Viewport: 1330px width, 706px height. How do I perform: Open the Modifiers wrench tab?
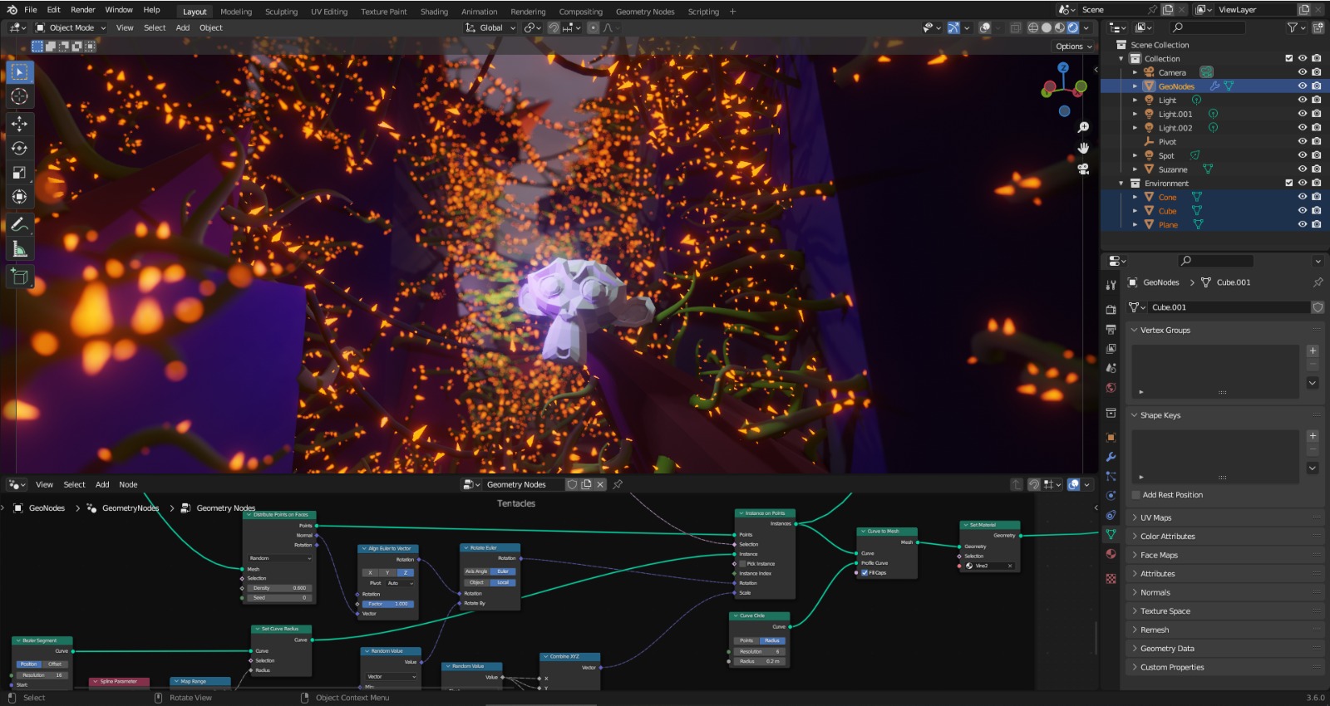1111,457
